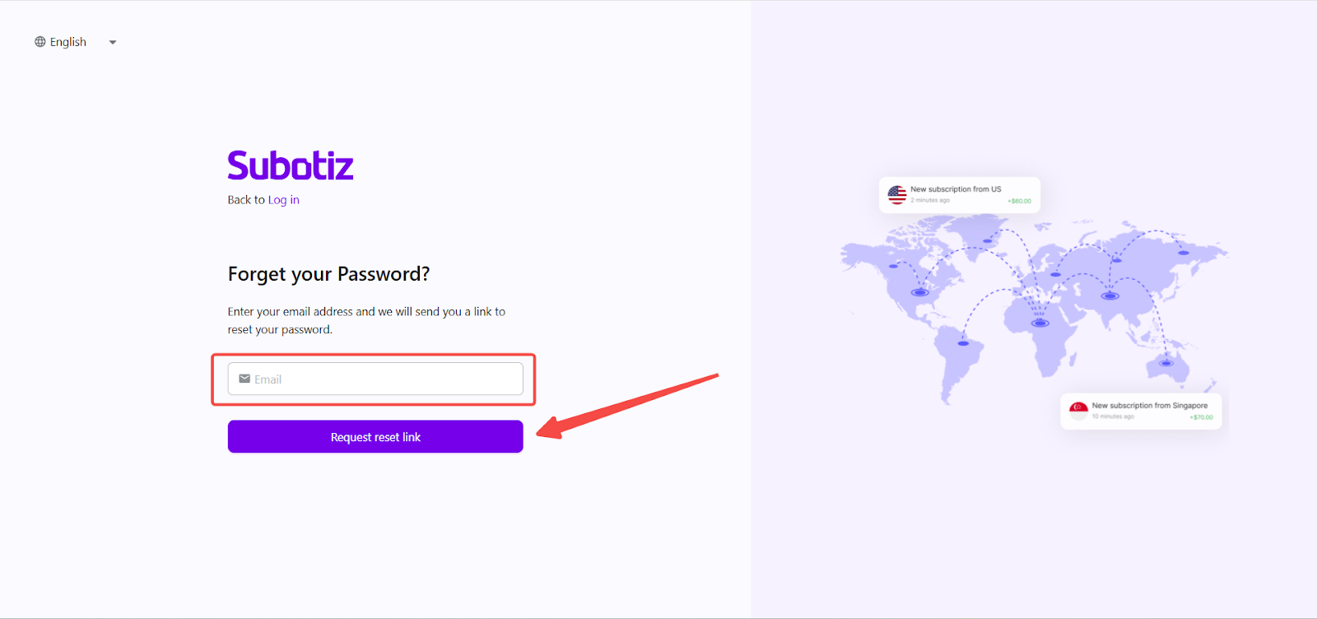Click the Forget your Password heading
1317x619 pixels.
[x=328, y=274]
